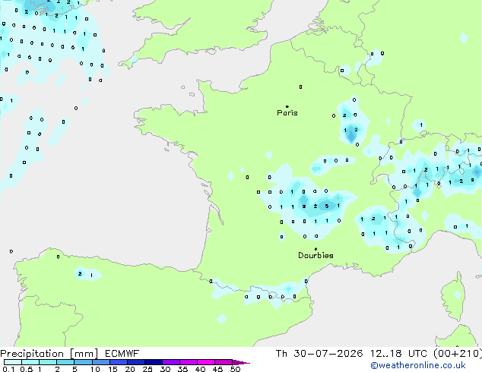Click the '(00+210)' forecast offset text
Screen dimensions: 482x372
coord(458,354)
